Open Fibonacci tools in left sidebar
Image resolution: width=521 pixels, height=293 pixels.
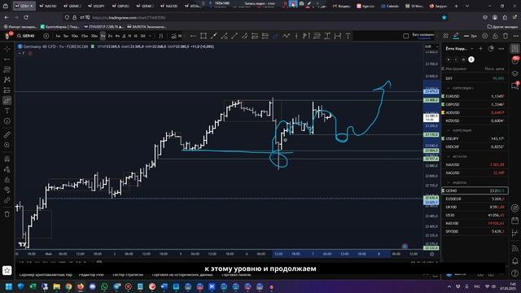pyautogui.click(x=7, y=69)
